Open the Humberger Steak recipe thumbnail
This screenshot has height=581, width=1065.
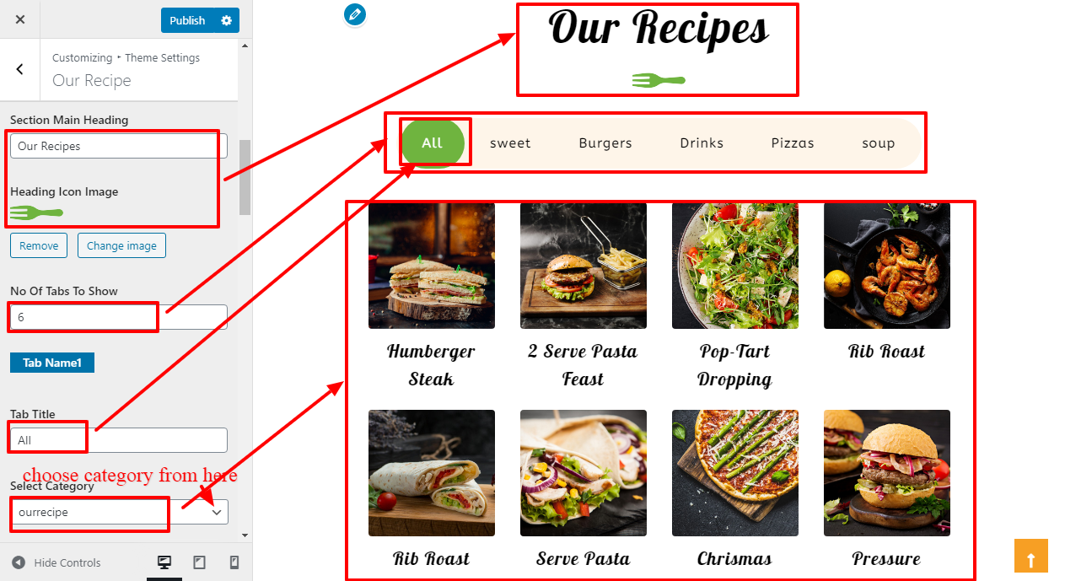pos(432,266)
